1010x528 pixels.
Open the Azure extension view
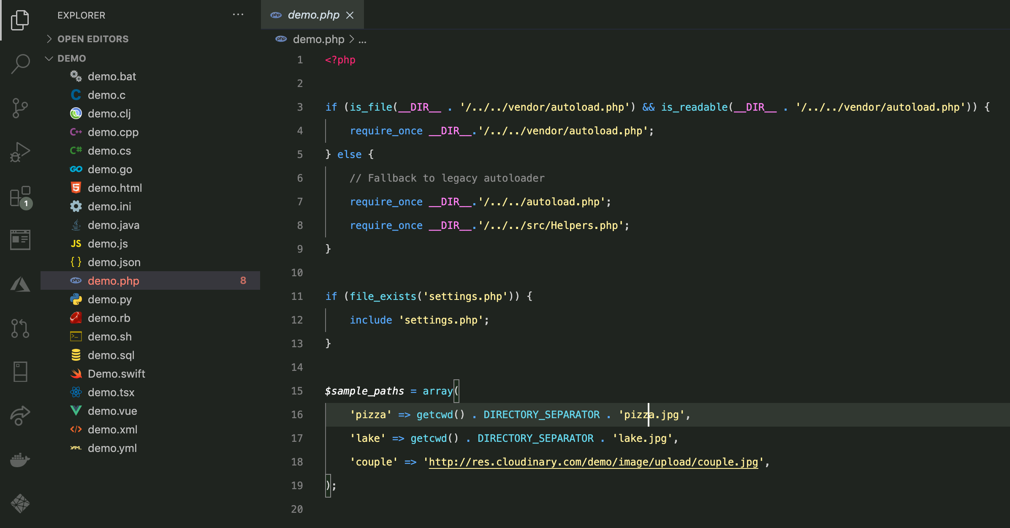tap(20, 284)
